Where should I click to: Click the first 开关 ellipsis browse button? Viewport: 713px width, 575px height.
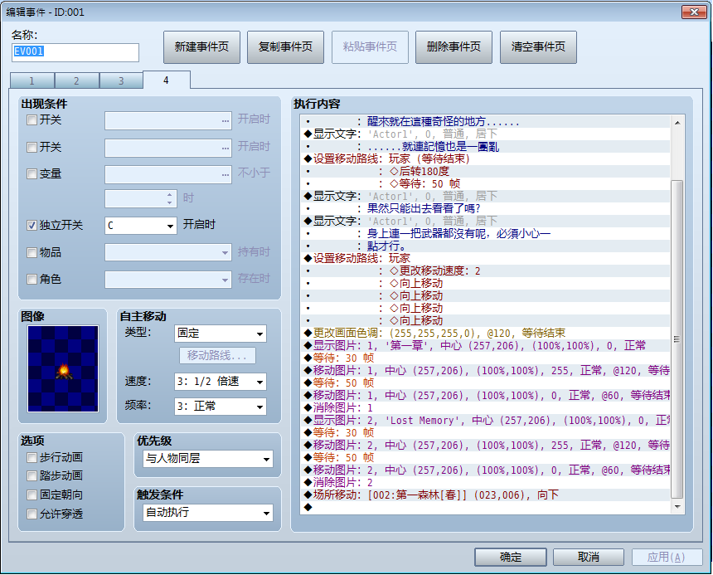pyautogui.click(x=226, y=121)
